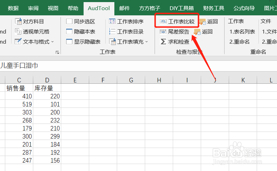Click the 销售量 header cell
277x171 pixels.
click(19, 88)
